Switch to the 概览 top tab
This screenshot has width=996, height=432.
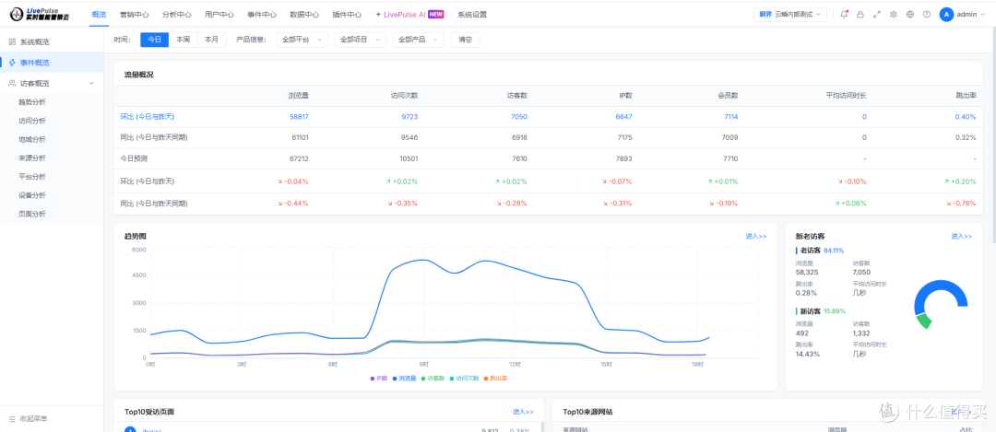point(99,14)
